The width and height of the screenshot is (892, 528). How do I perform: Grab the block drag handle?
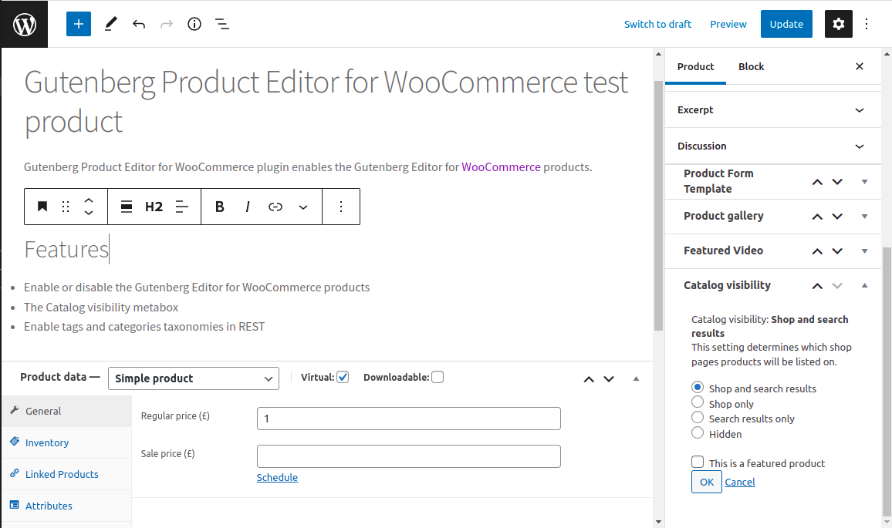coord(66,207)
